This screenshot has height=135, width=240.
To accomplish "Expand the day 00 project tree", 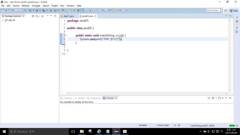I will click(3, 20).
